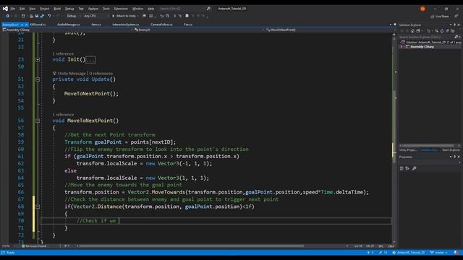Click the pin icon in Solution Explorer header

point(455,25)
